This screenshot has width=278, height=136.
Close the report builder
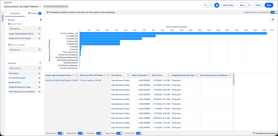tap(258, 5)
